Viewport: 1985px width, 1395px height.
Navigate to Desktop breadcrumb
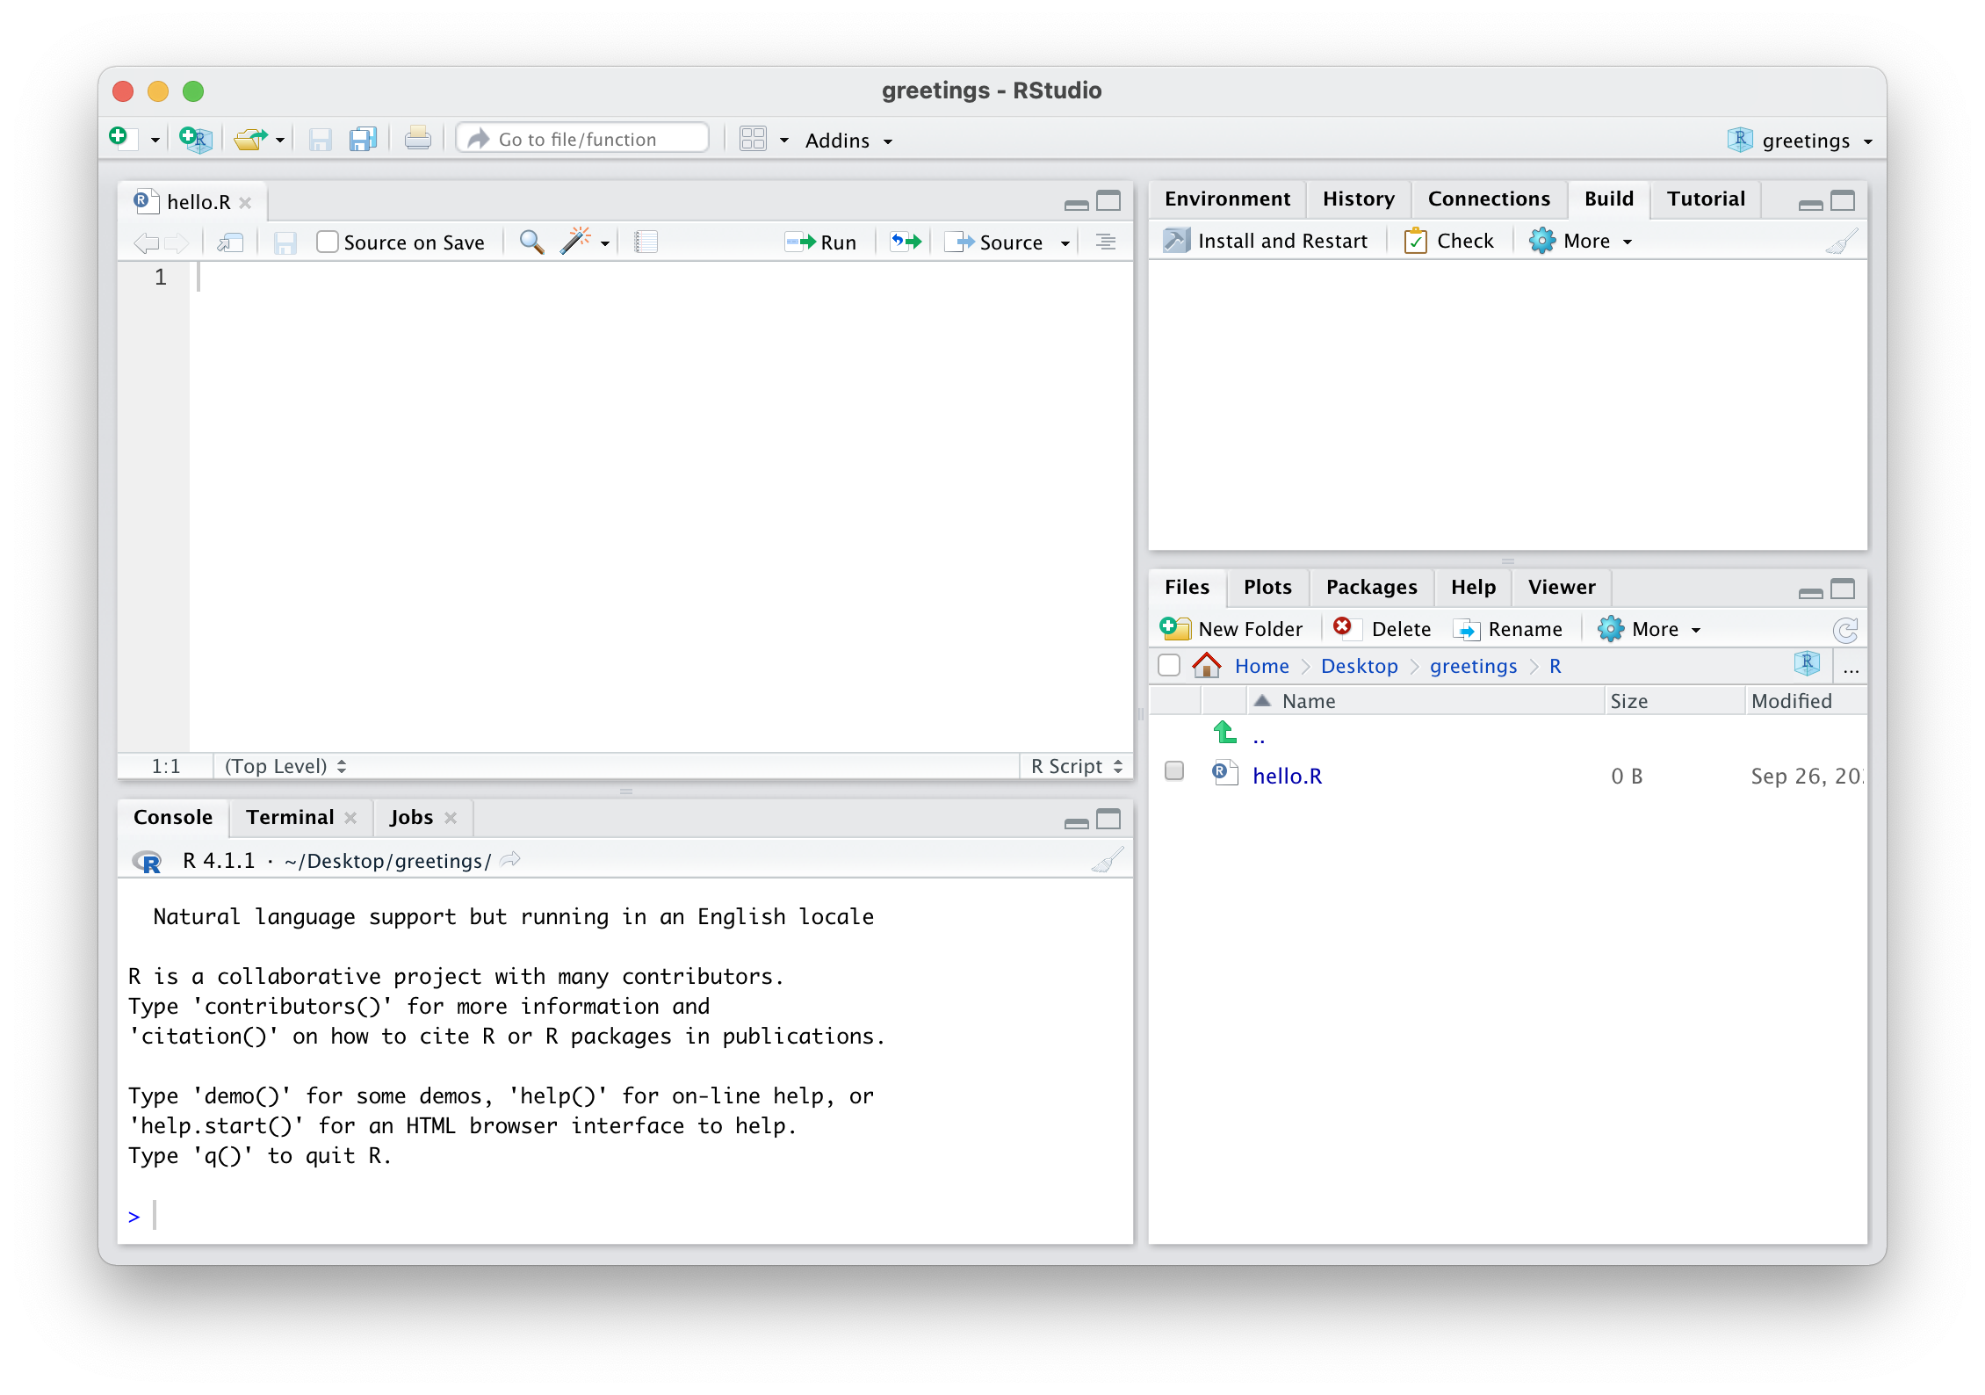pos(1359,666)
